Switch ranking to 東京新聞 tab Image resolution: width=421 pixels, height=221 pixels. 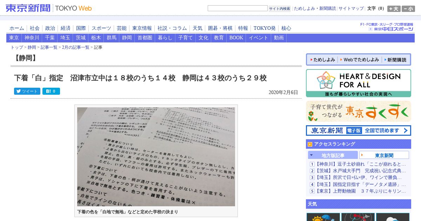(x=384, y=155)
